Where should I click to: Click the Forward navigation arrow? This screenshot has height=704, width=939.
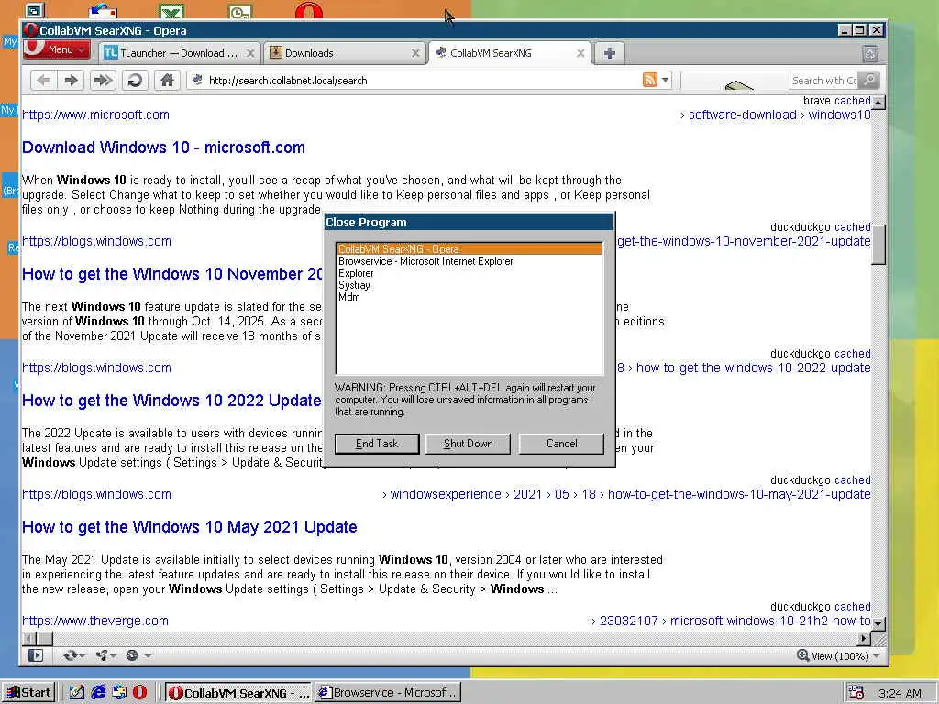click(x=72, y=81)
